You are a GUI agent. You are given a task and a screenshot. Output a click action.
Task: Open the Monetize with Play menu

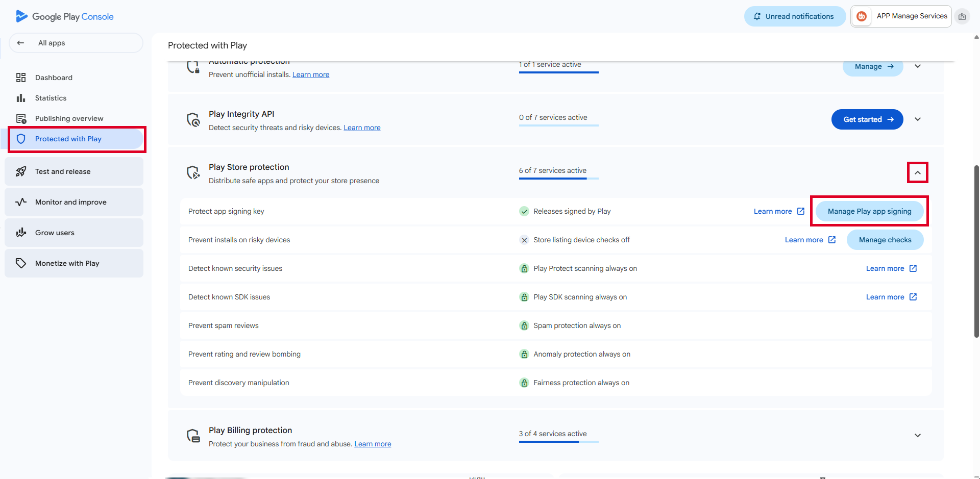[74, 263]
